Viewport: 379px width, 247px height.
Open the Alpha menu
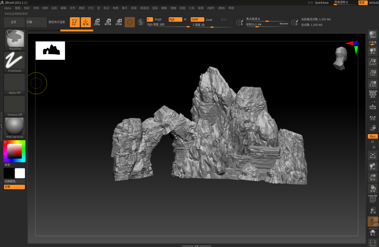tap(7, 8)
